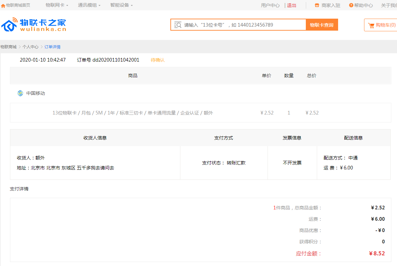Navigate to 物联商城 in the breadcrumb
Image resolution: width=397 pixels, height=266 pixels.
(x=8, y=47)
